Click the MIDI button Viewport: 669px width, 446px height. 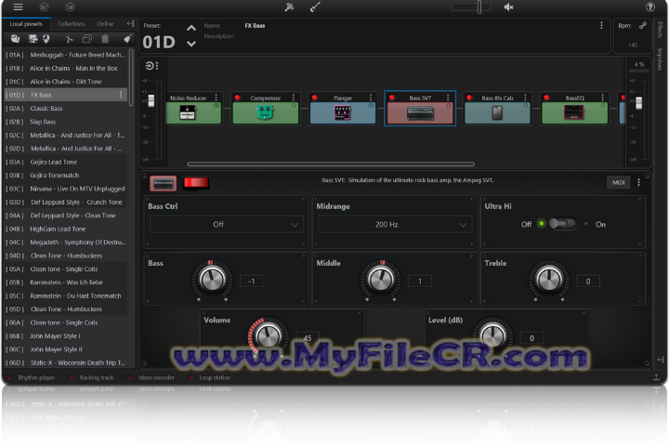click(618, 182)
